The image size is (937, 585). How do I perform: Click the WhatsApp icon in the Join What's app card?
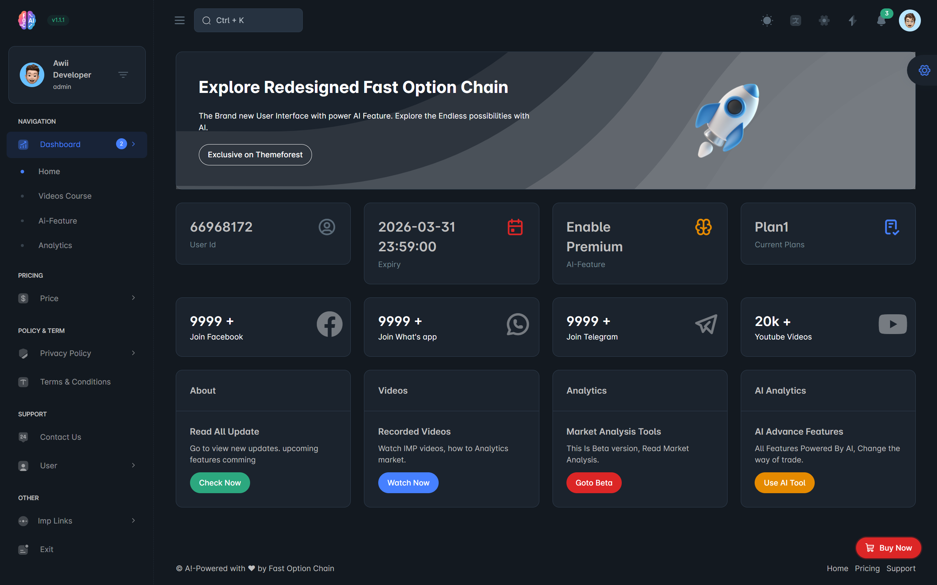click(x=517, y=324)
